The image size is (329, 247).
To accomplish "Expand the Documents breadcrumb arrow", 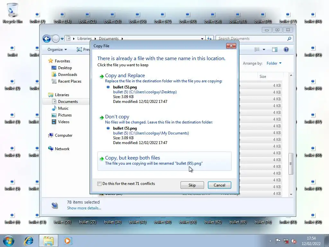I will (122, 39).
